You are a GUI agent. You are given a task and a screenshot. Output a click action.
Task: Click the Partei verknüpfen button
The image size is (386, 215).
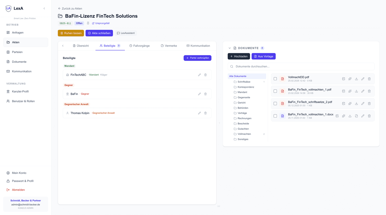(197, 58)
